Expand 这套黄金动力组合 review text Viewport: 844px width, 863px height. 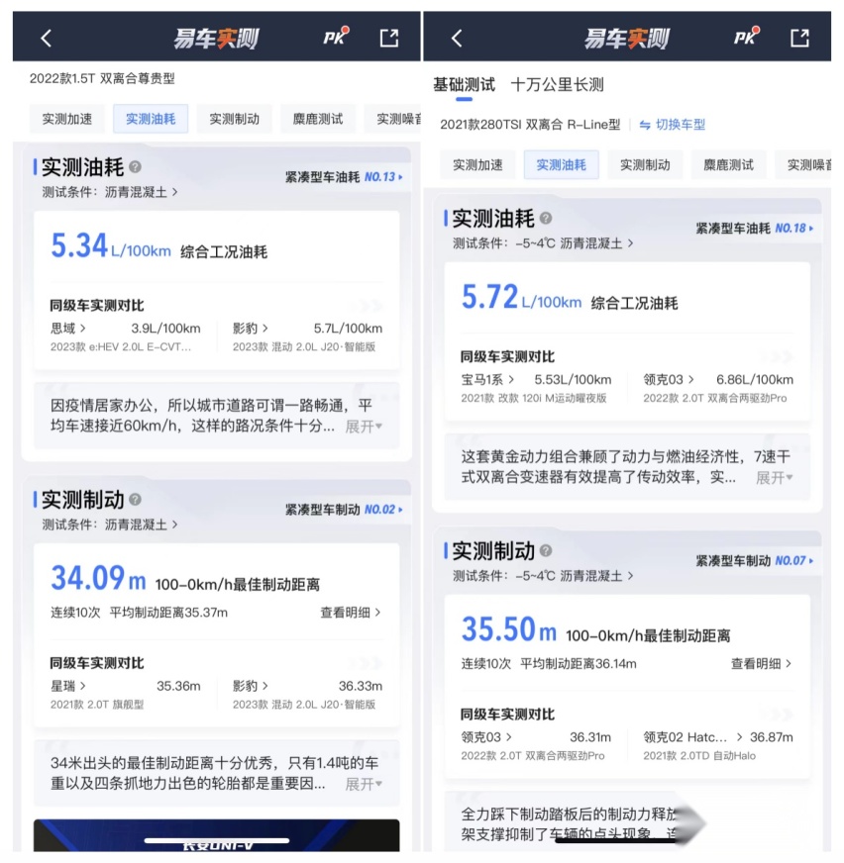coord(774,478)
